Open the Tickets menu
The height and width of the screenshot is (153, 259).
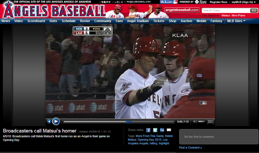point(159,21)
